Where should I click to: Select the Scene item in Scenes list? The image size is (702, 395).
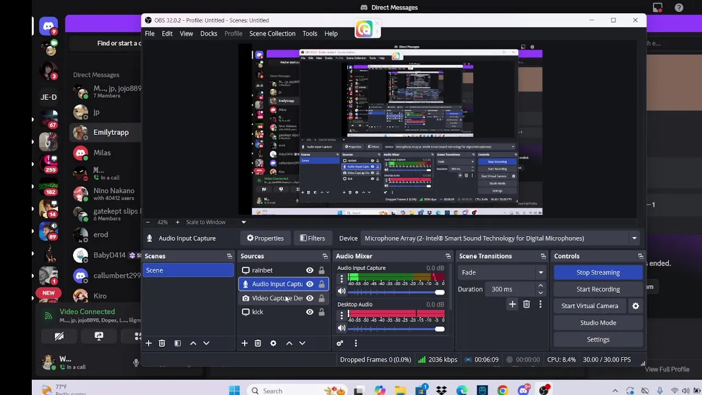[x=188, y=270]
